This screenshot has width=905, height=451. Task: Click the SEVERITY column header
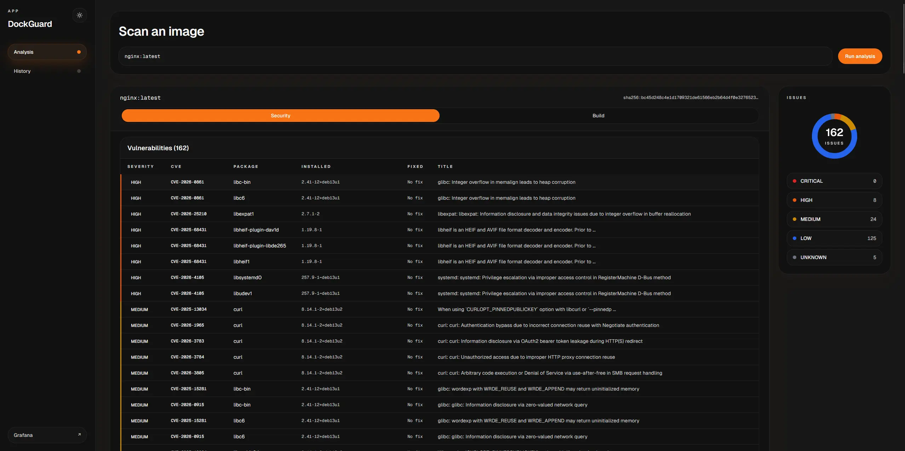(141, 166)
